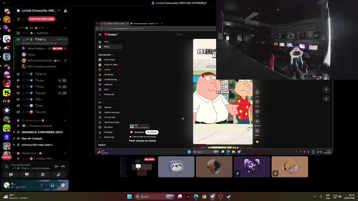Screen dimensions: 358x201
Task: Join the Chat 2 voice channel
Action: pyautogui.click(x=42, y=74)
